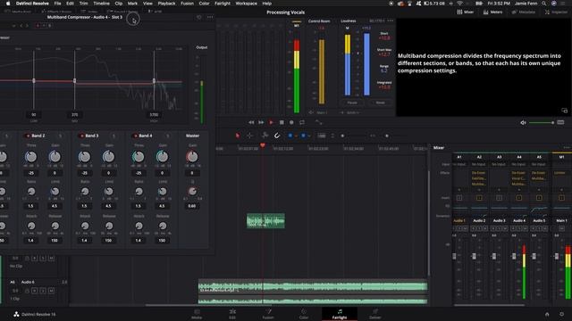This screenshot has width=572, height=321.
Task: Open the Edit menu
Action: (x=70, y=4)
